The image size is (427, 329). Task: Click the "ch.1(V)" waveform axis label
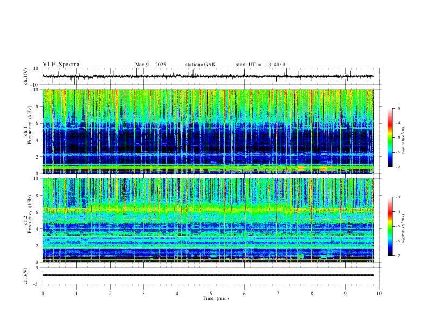point(25,76)
